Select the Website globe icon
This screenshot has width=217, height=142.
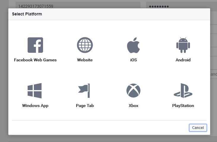85,45
